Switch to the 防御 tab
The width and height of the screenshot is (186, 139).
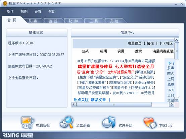[73, 21]
